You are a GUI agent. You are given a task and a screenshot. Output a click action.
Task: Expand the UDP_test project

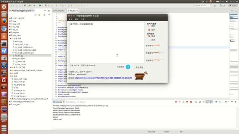[9, 105]
